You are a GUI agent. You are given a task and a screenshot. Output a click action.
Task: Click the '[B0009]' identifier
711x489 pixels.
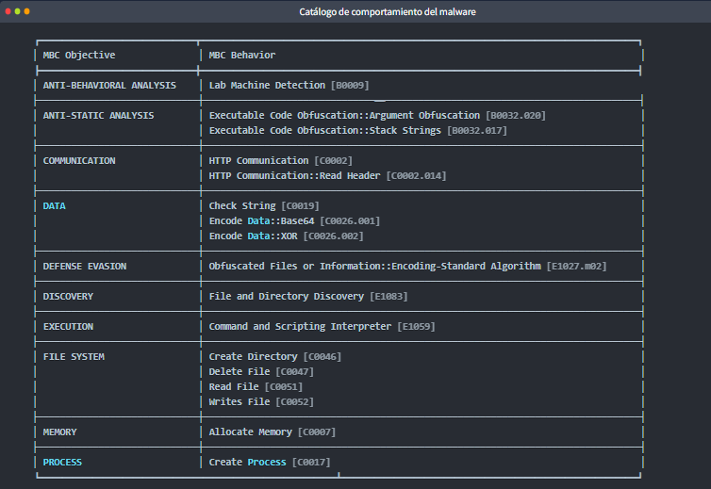(x=350, y=85)
